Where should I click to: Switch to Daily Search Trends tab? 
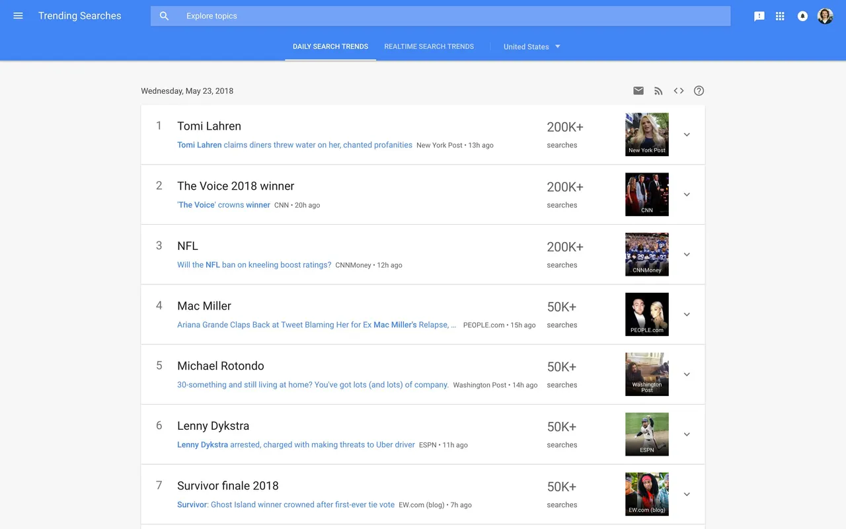pos(330,46)
